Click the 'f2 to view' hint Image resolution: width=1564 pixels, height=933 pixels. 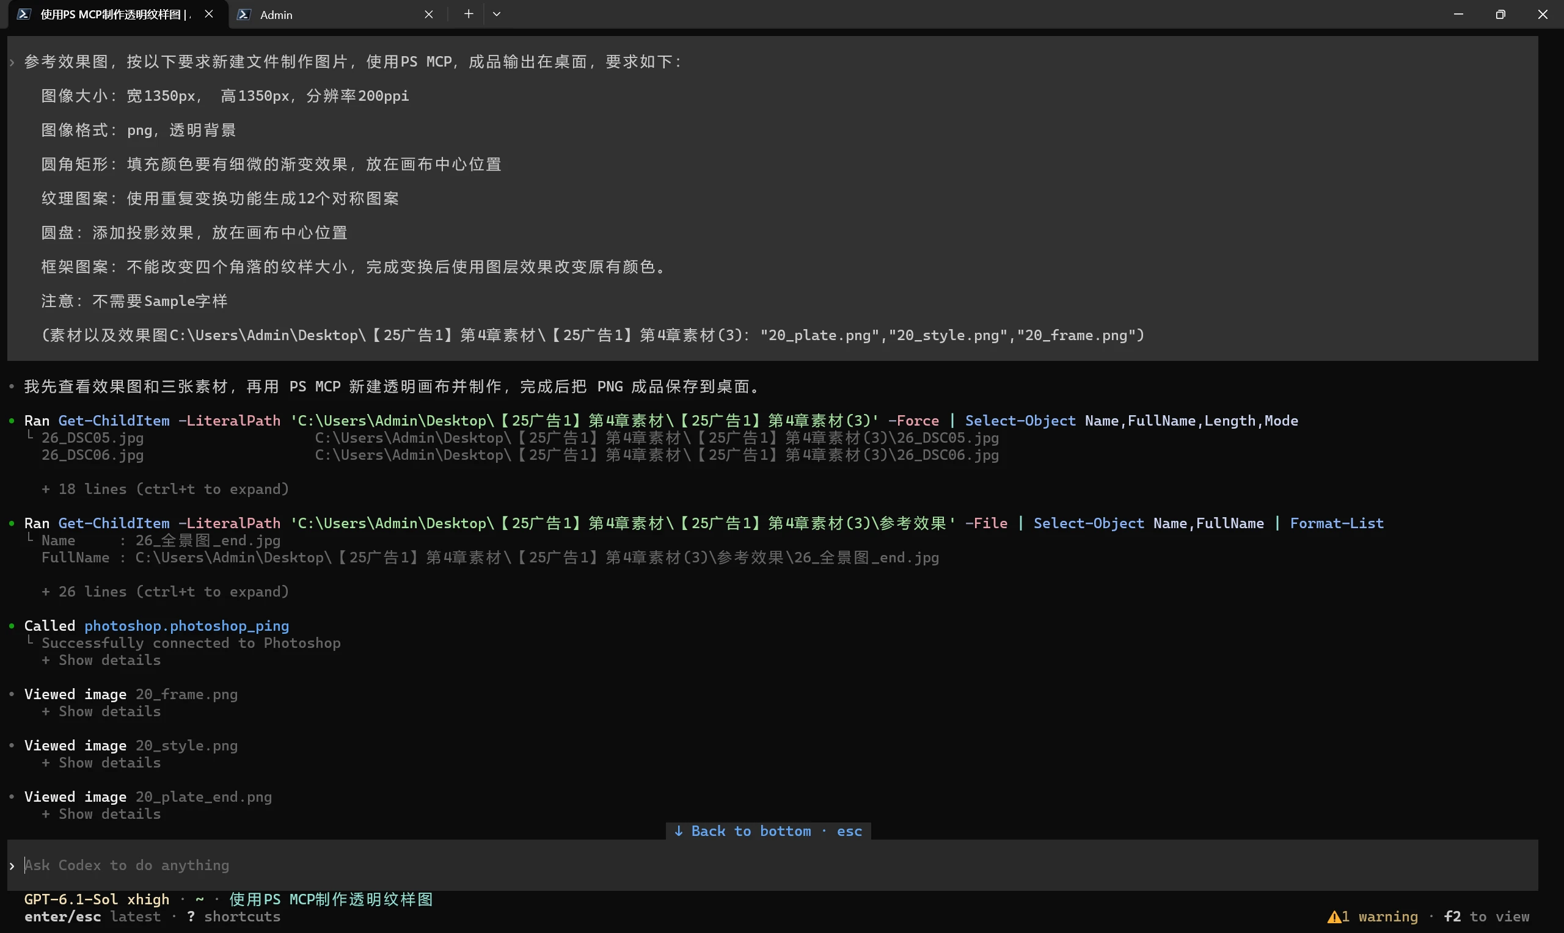coord(1486,917)
